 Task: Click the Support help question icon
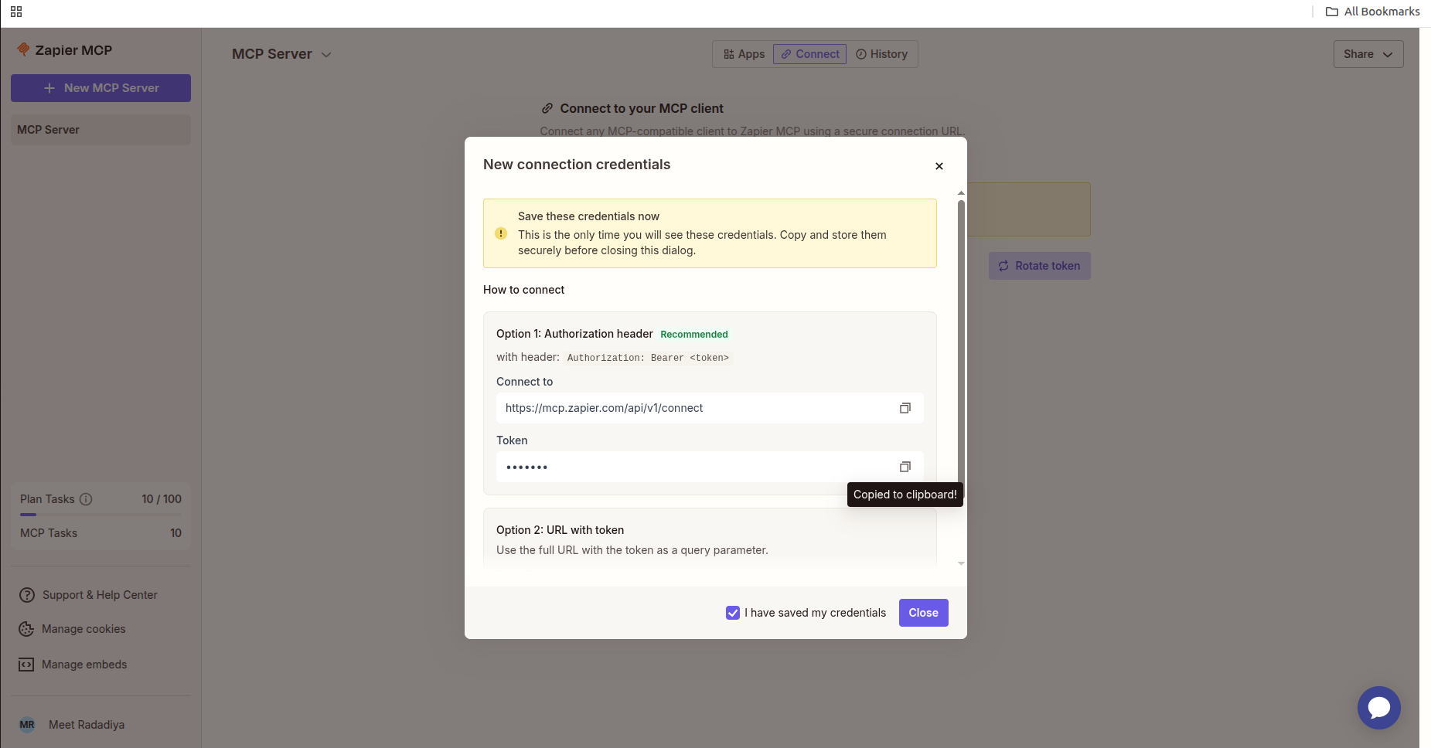pos(27,595)
